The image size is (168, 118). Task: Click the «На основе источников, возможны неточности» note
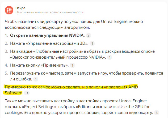tap(49, 12)
